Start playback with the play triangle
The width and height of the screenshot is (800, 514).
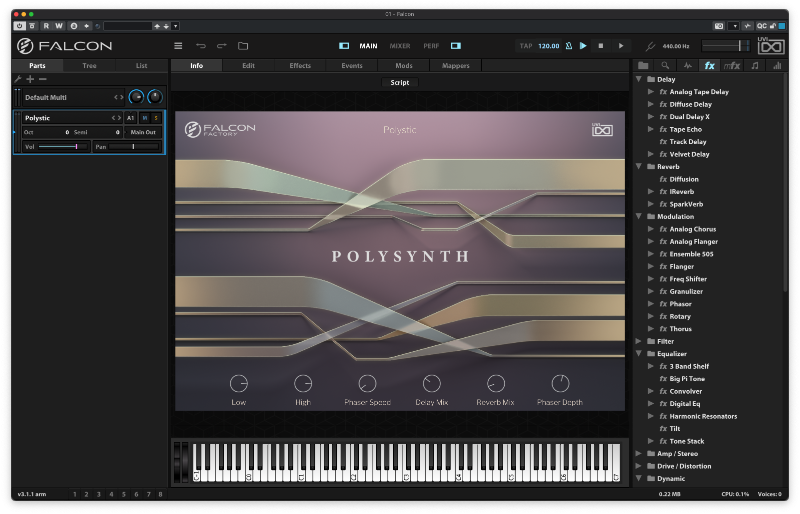[x=621, y=46]
